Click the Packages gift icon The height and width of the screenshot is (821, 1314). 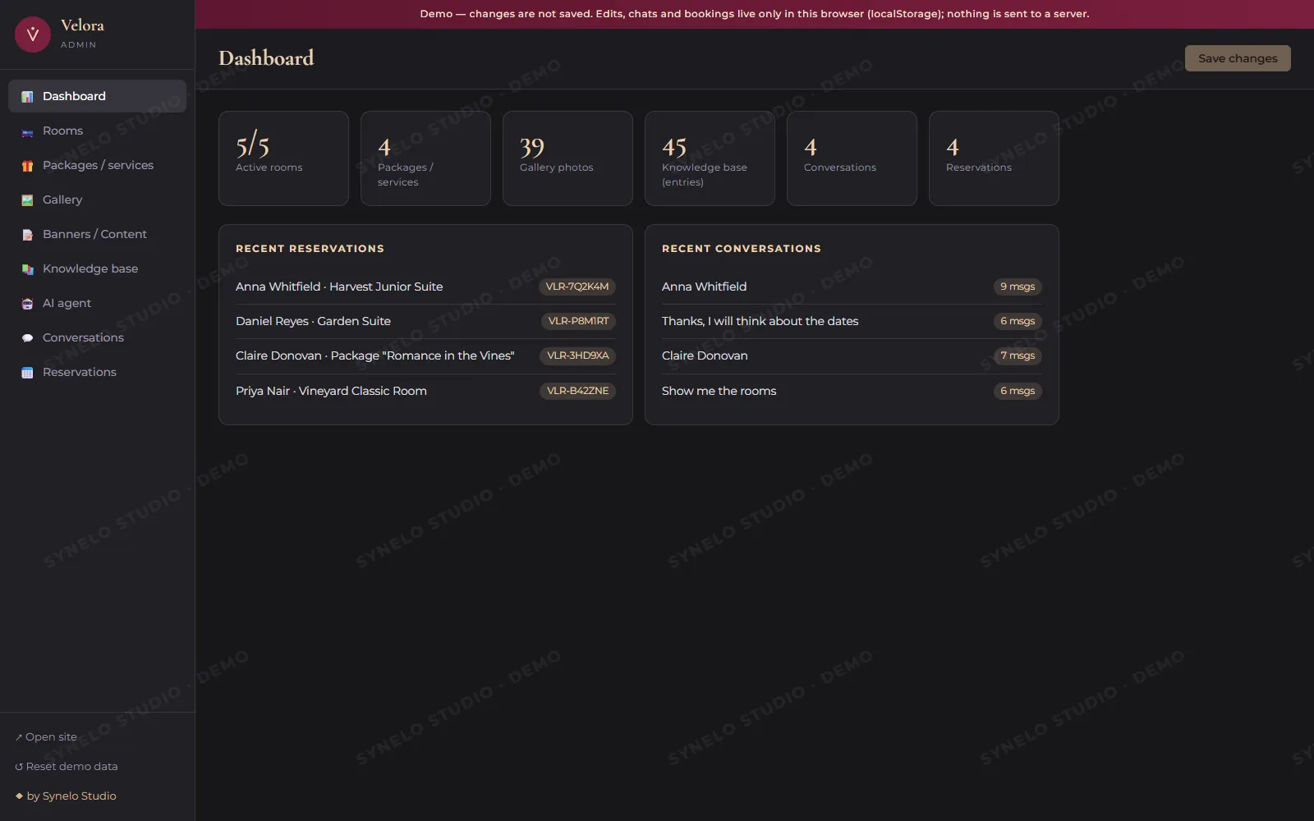pos(27,165)
